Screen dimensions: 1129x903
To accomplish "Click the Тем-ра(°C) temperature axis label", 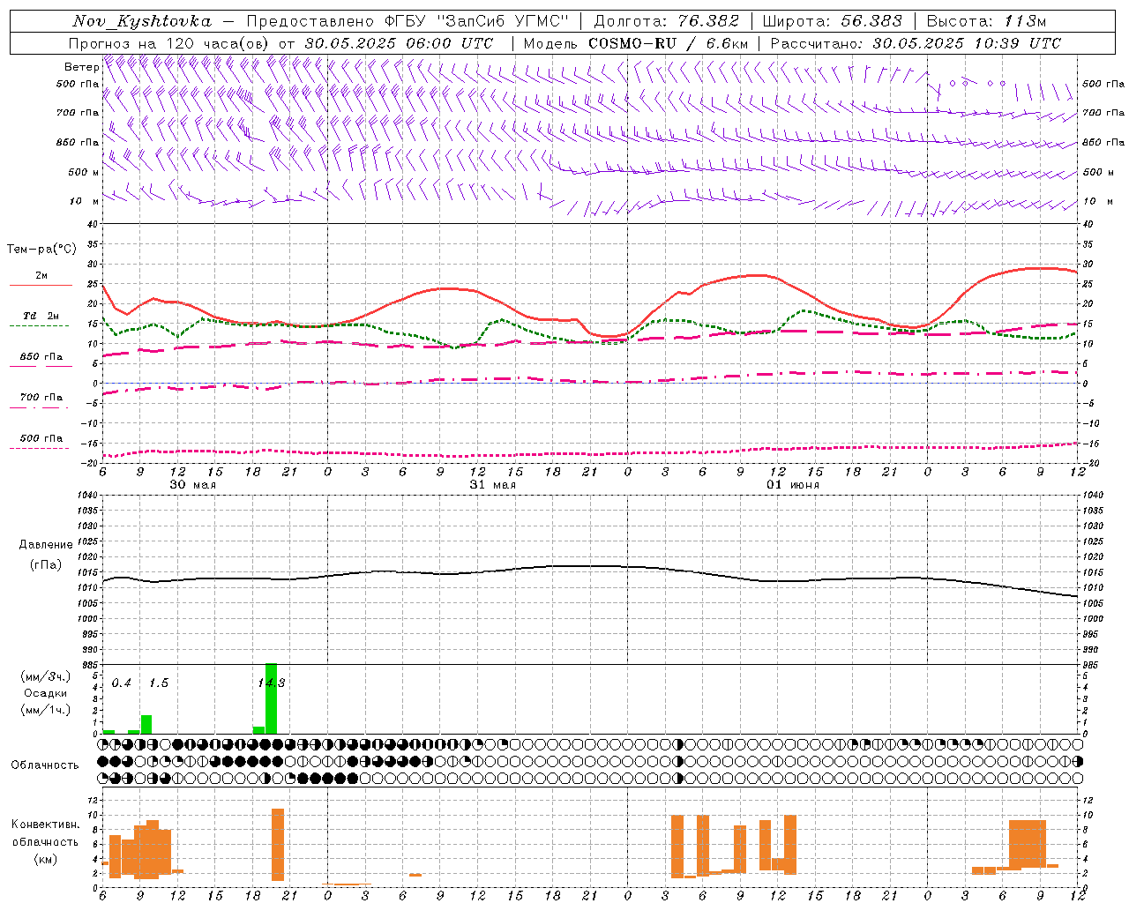I will click(41, 250).
